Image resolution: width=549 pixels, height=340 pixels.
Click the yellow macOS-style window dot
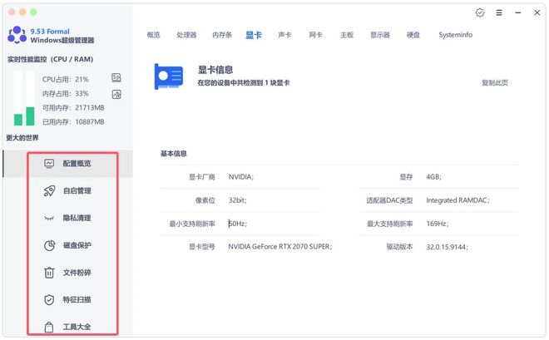22,12
